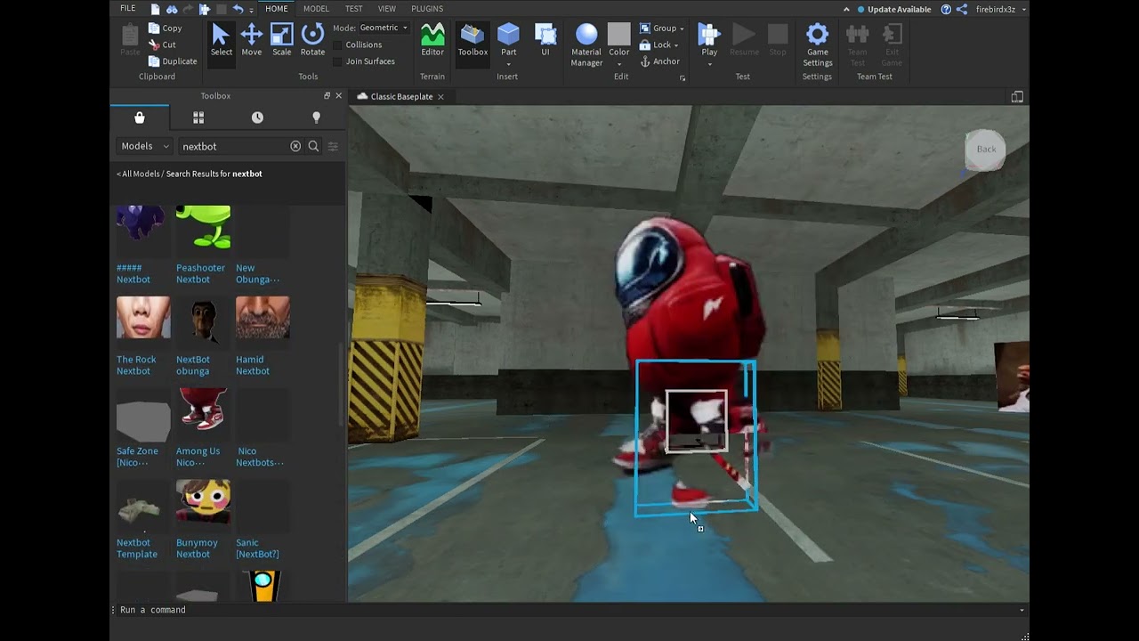Clear the nextbot search text

click(x=295, y=146)
